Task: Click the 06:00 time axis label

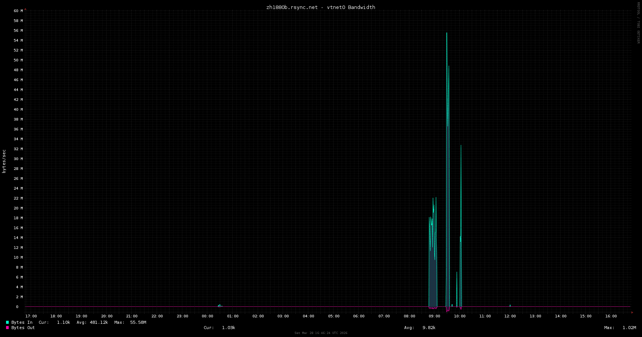Action: (359, 316)
